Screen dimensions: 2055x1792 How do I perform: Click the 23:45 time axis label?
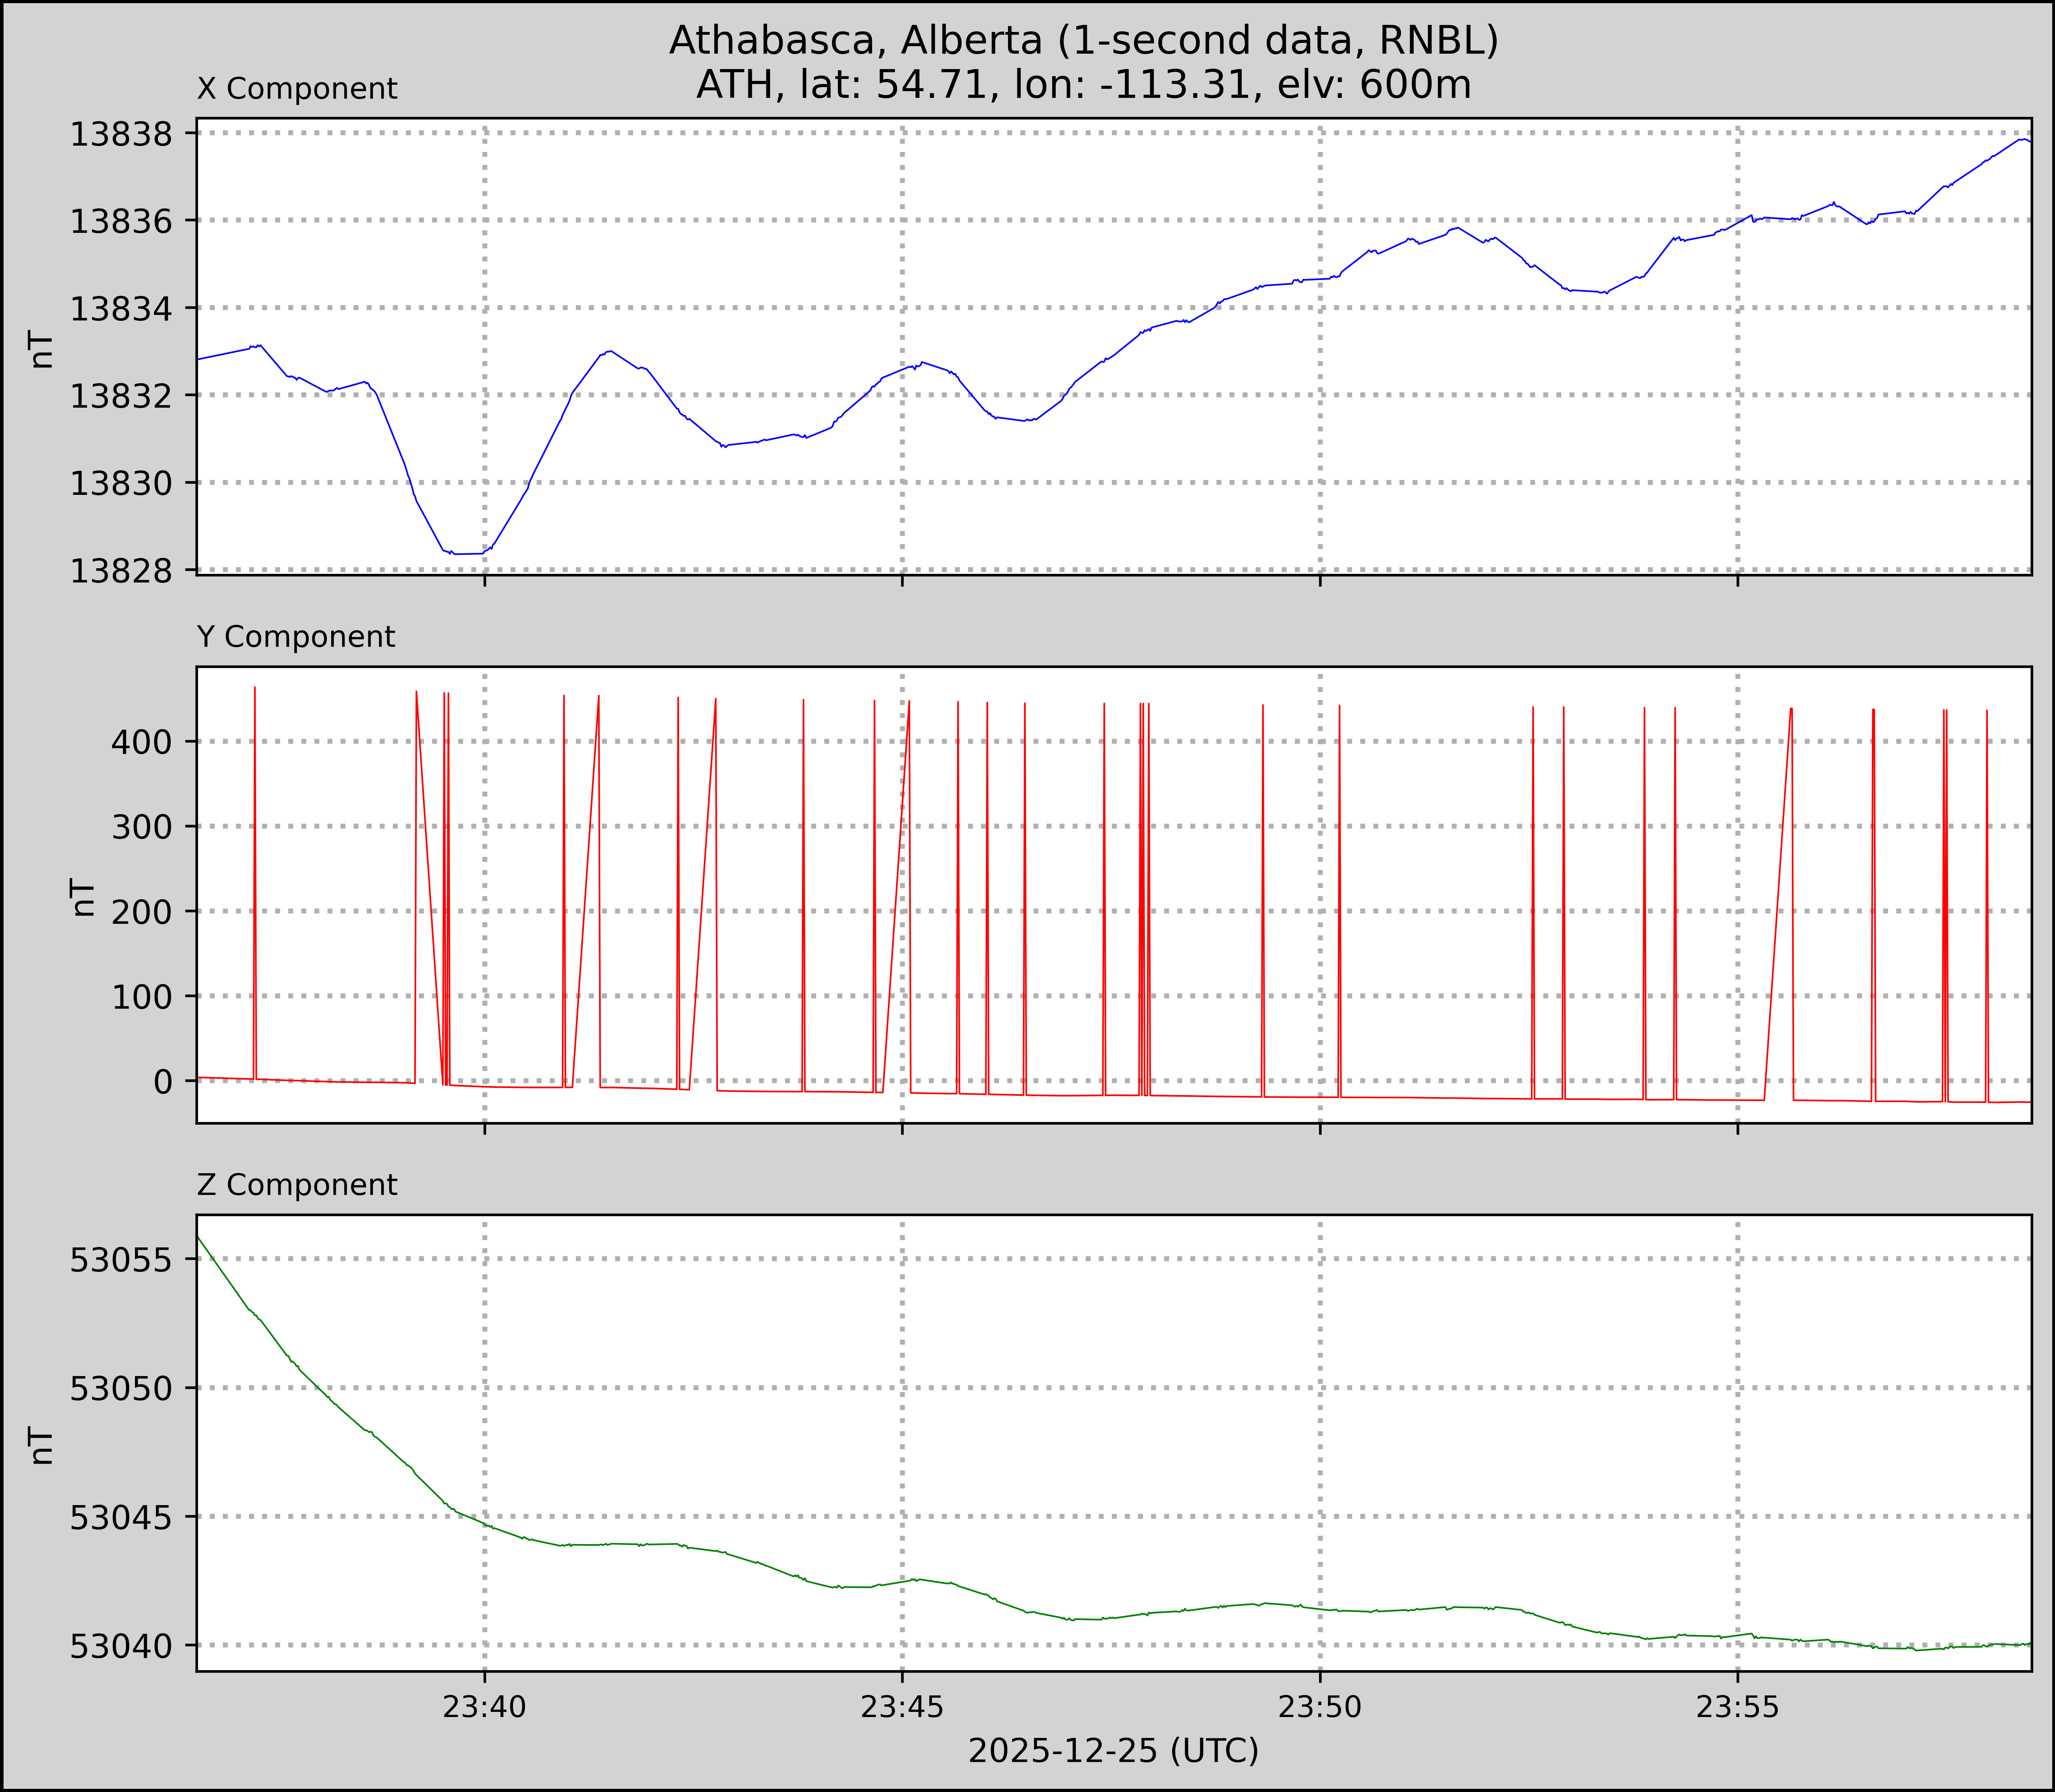tap(902, 1707)
